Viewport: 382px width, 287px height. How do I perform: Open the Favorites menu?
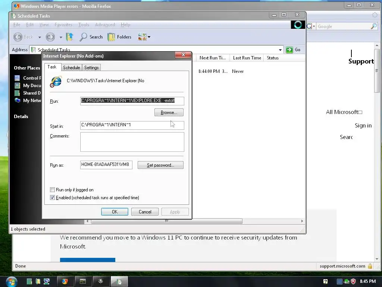point(63,25)
